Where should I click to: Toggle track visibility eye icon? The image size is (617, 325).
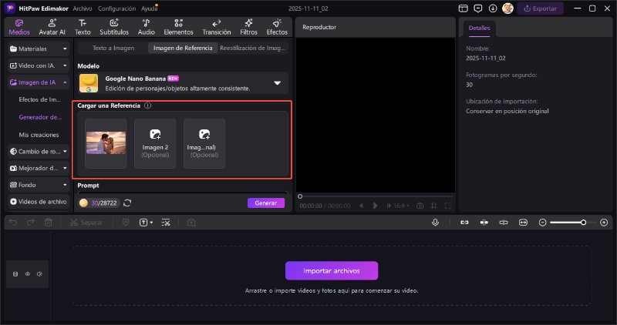coord(28,274)
